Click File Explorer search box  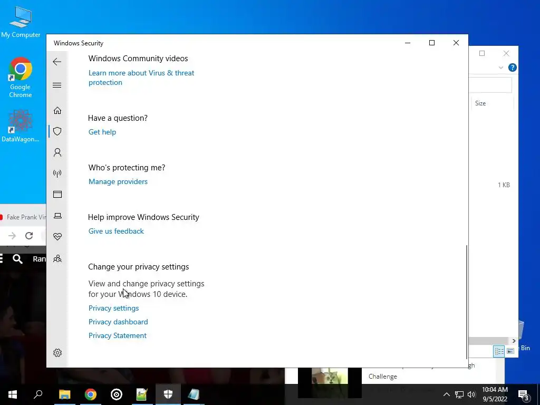(x=490, y=85)
